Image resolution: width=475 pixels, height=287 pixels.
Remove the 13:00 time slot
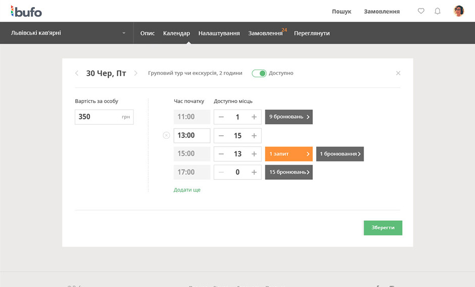(166, 135)
